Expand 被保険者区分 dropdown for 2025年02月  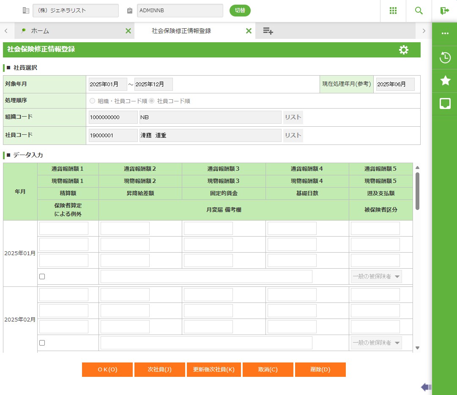click(376, 343)
